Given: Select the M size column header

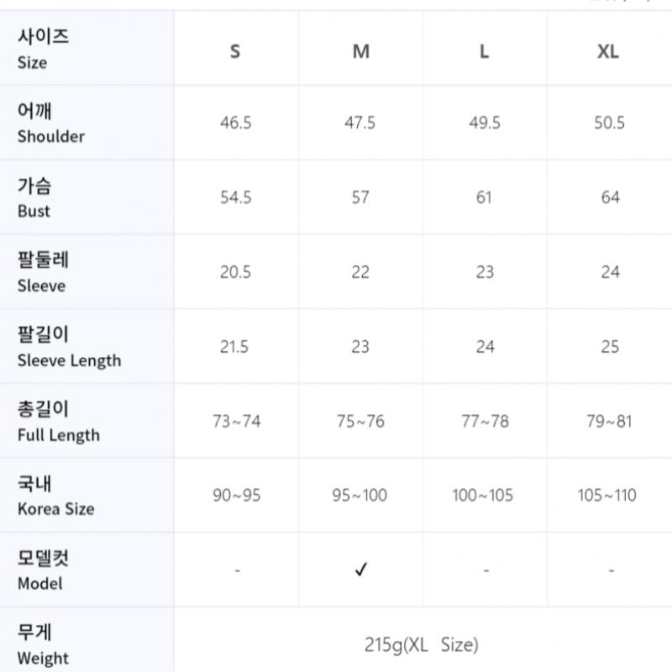Looking at the screenshot, I should point(361,51).
